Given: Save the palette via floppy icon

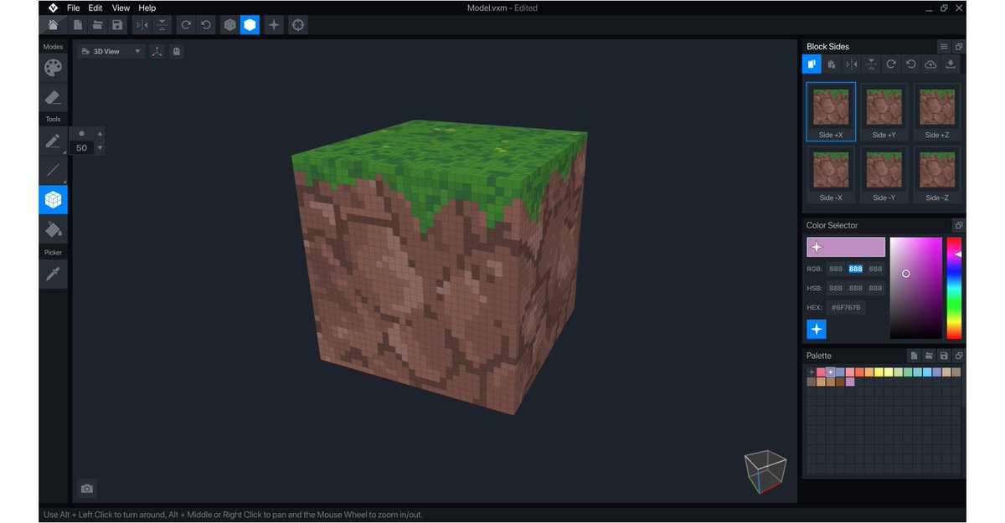Looking at the screenshot, I should pos(944,356).
